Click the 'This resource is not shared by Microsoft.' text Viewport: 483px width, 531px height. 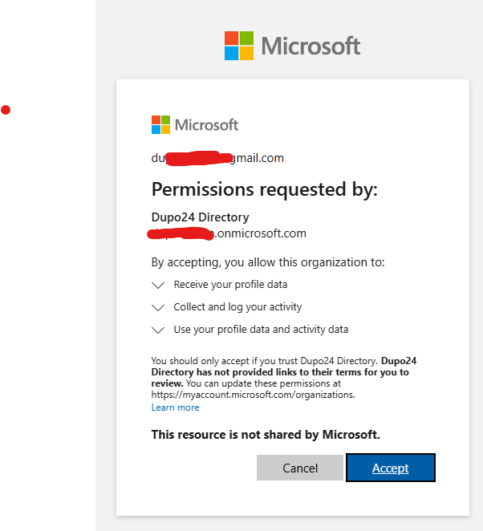pos(266,435)
